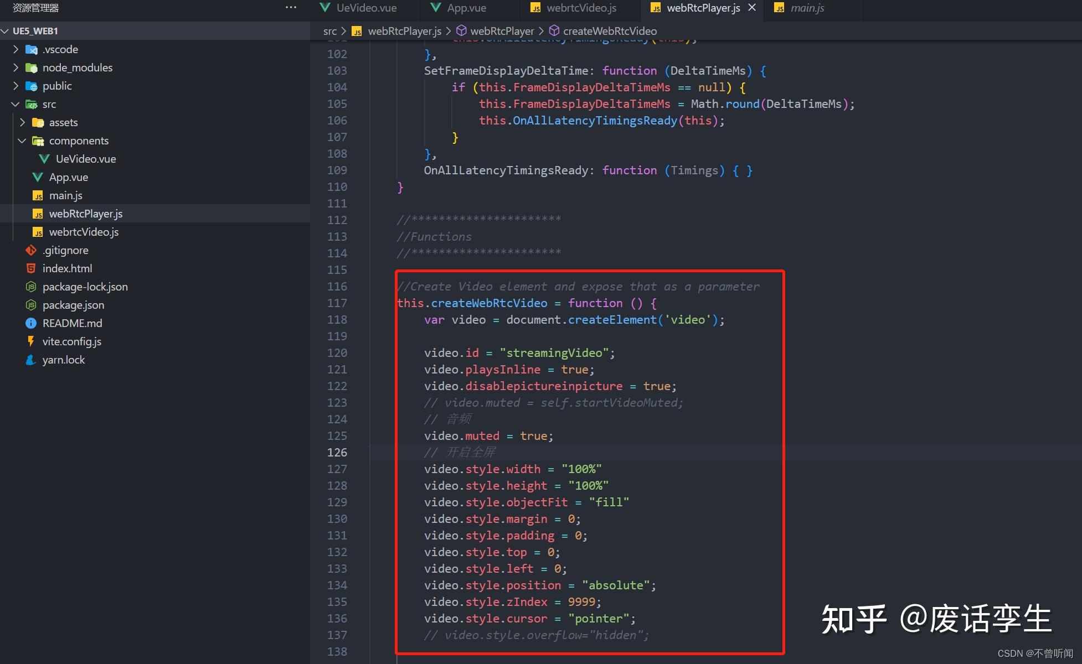Expand the node_modules folder
1082x664 pixels.
tap(15, 68)
